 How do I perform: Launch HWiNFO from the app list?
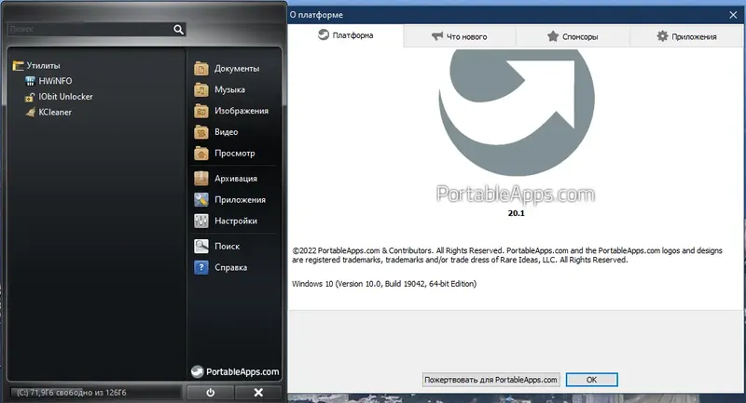point(48,81)
